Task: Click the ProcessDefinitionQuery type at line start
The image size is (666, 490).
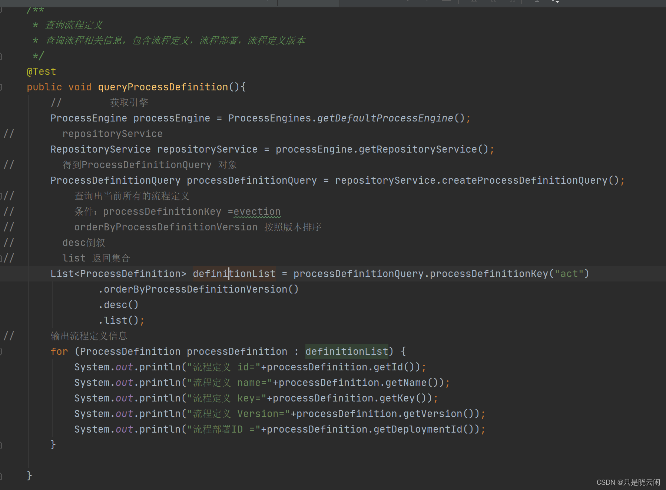Action: (x=115, y=180)
